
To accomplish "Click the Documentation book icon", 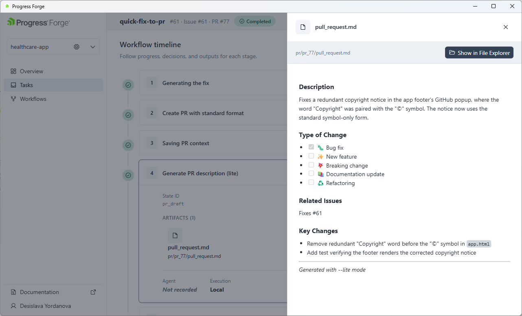I will pos(13,292).
